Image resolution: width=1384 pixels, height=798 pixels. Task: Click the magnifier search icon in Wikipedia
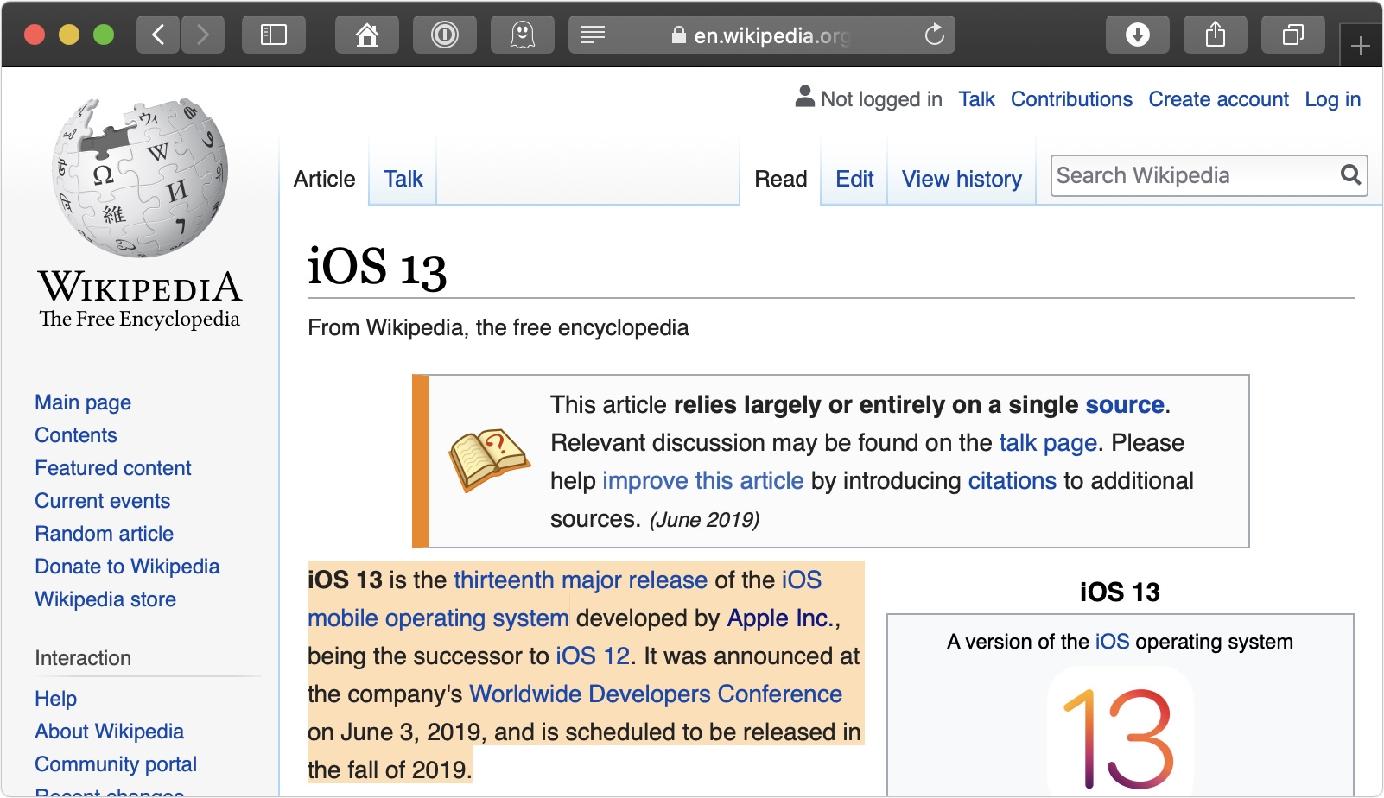pyautogui.click(x=1351, y=175)
